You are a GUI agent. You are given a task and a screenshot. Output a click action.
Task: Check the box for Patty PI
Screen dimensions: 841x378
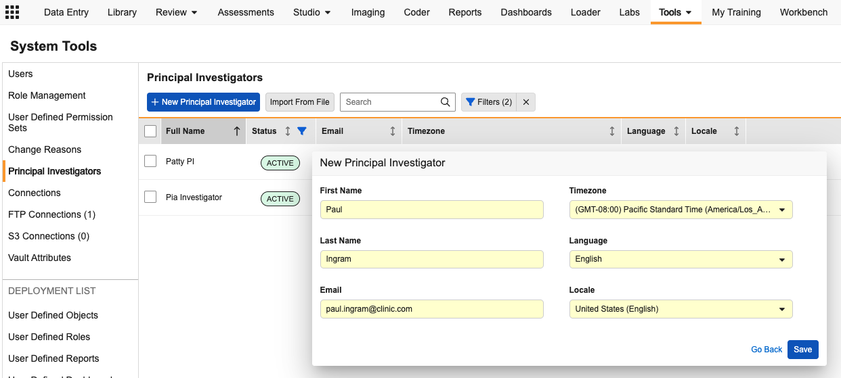tap(150, 162)
